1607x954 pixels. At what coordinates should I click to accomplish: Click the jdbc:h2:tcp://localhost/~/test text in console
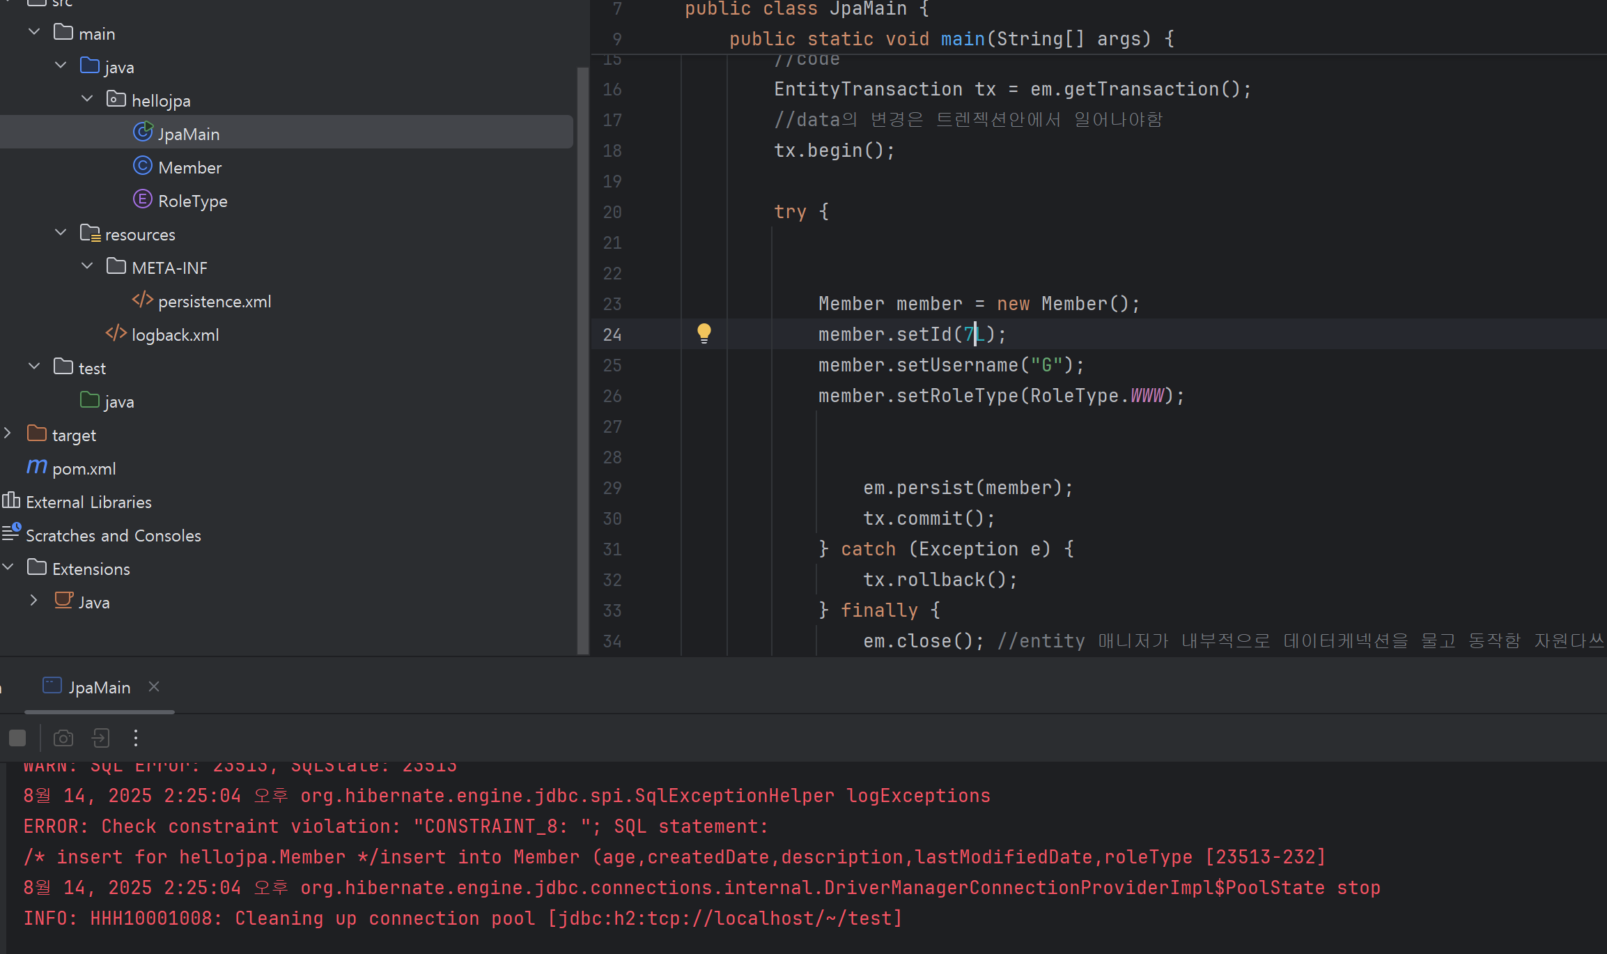[x=724, y=918]
